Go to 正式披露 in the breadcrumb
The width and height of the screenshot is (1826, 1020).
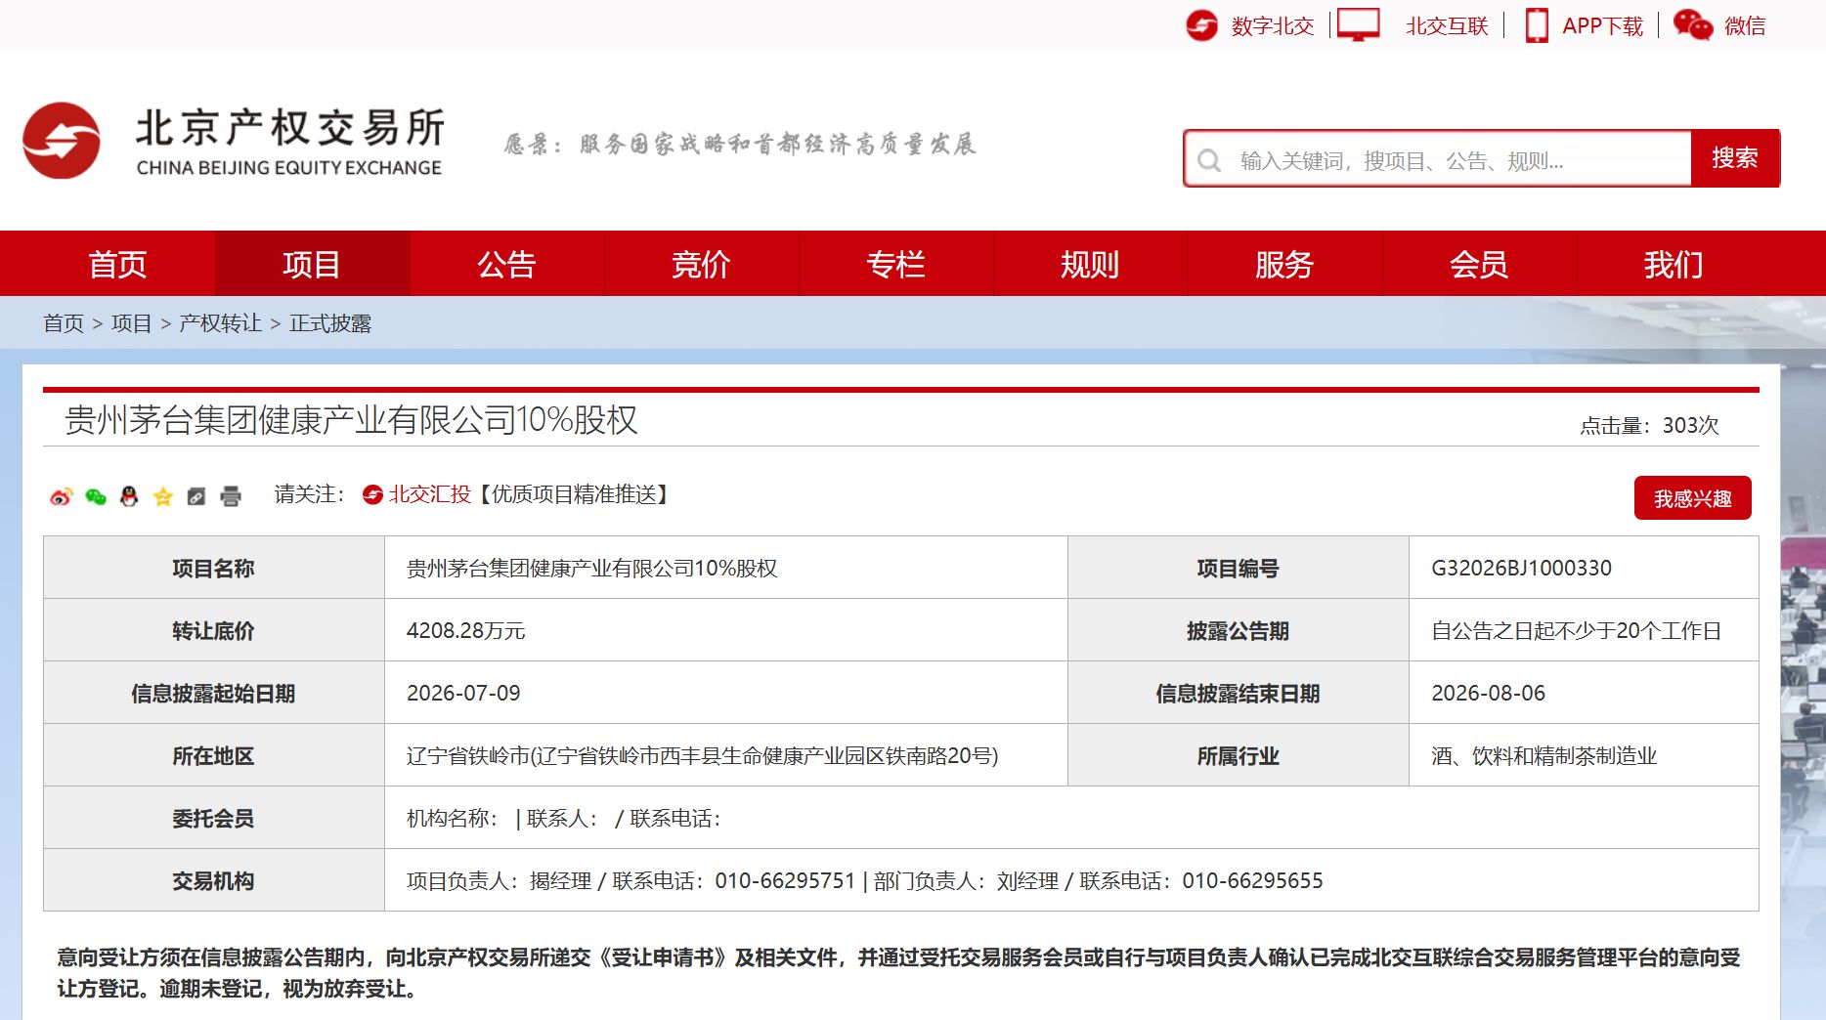point(330,323)
